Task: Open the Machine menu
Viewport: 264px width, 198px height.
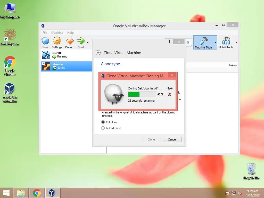Action: (57, 33)
